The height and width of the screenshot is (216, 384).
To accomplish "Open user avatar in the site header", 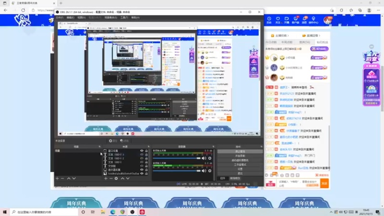I will (327, 20).
